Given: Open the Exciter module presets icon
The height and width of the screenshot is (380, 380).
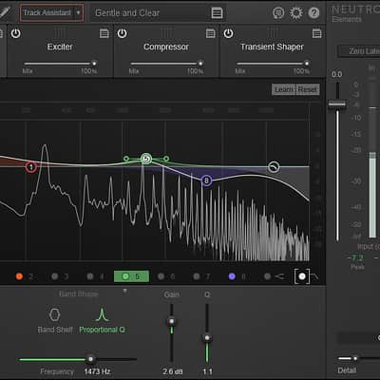Looking at the screenshot, I should pyautogui.click(x=104, y=33).
